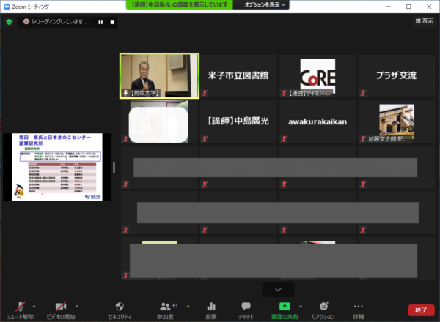Start screen share (画面の共有)
This screenshot has width=440, height=322.
tap(285, 310)
